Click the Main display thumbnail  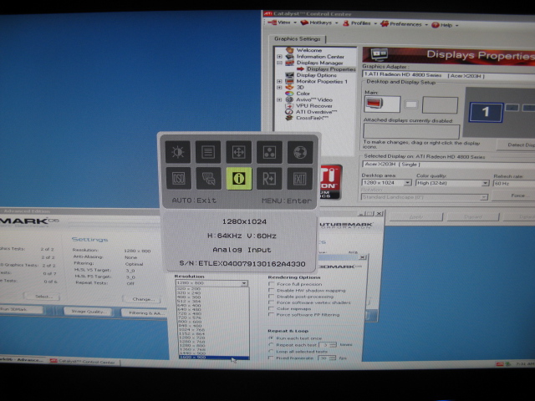pos(382,104)
